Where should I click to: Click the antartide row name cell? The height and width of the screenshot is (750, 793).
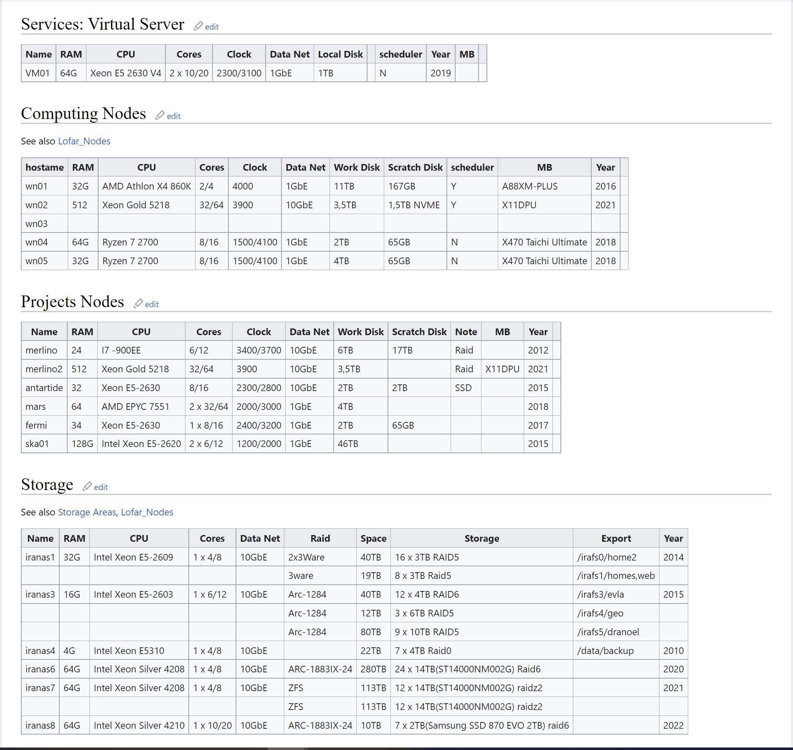[44, 388]
